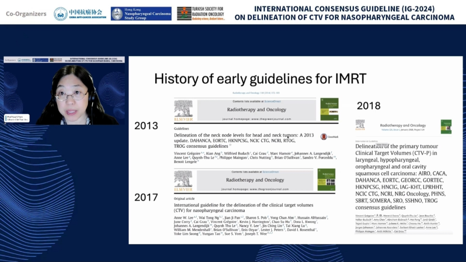
Task: Click the 'Delineation of the neck node levels' title
Action: coord(244,140)
